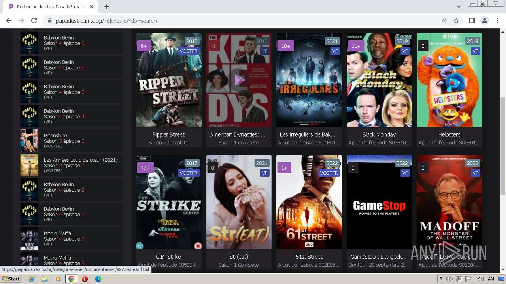
Task: Open Moonshine Saison 3 épisode 3
Action: [72, 141]
